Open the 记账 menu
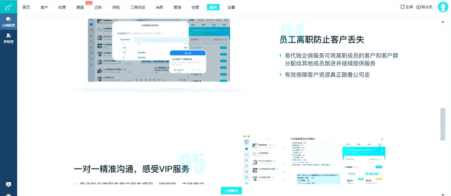 (x=98, y=7)
